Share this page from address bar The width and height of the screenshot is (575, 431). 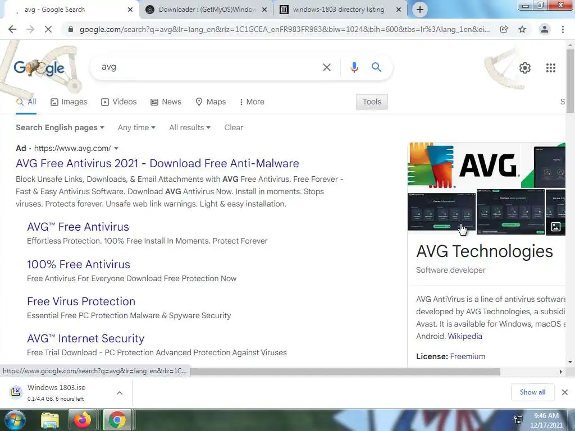pyautogui.click(x=504, y=29)
